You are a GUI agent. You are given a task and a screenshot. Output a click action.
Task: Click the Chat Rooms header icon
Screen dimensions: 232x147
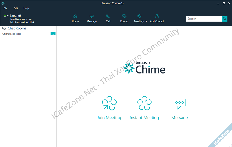pyautogui.click(x=4, y=29)
